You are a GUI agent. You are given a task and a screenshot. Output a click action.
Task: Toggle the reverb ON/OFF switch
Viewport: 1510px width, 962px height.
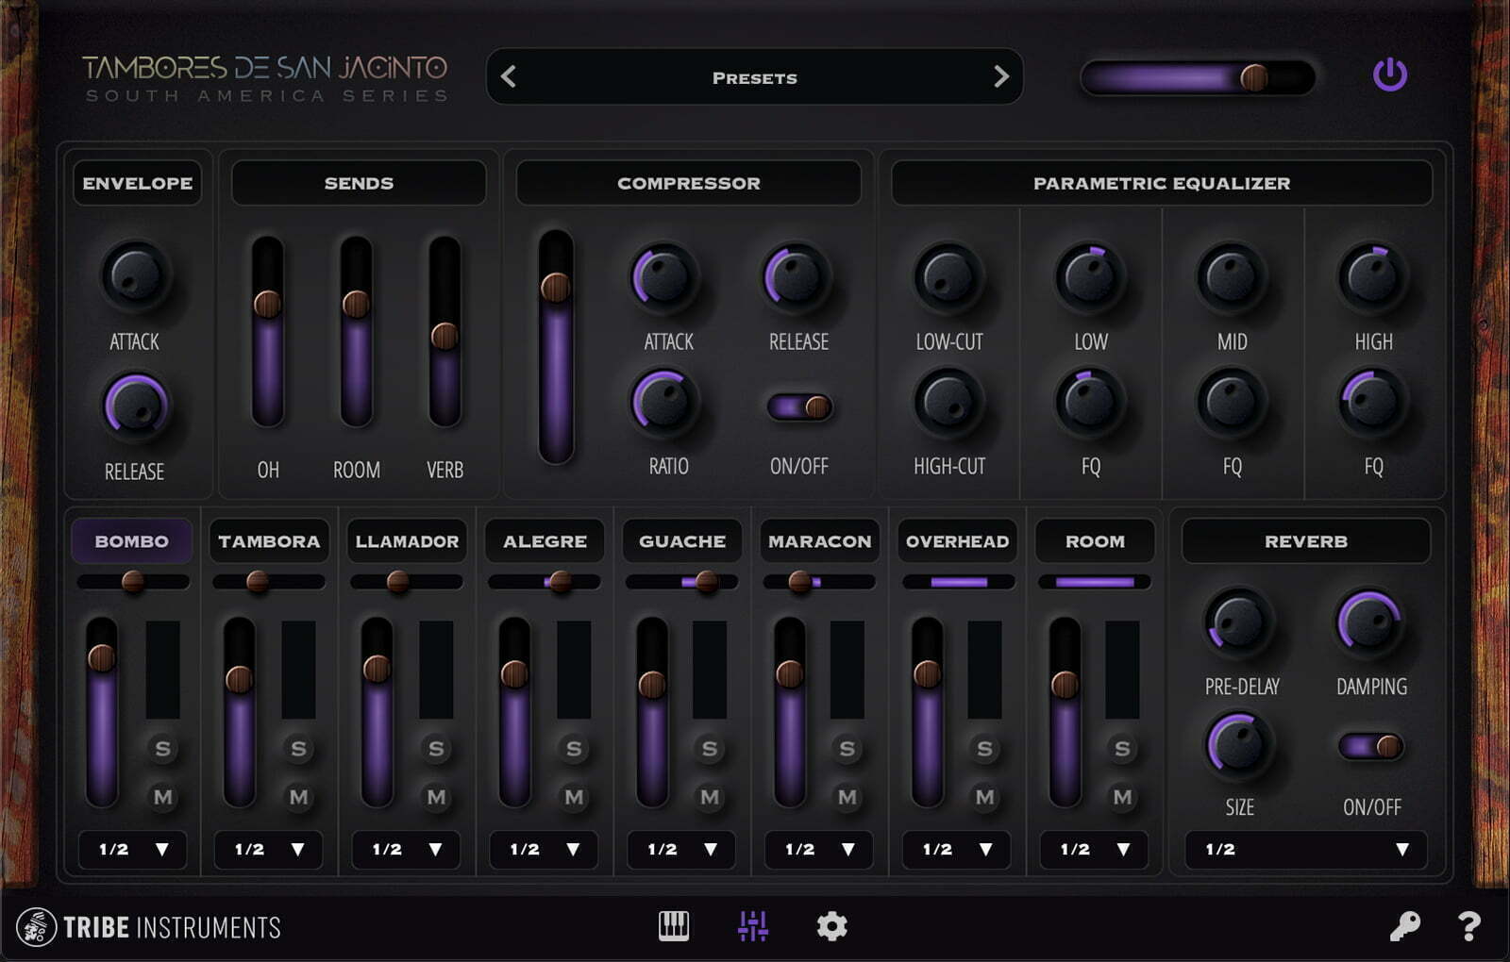(x=1370, y=745)
